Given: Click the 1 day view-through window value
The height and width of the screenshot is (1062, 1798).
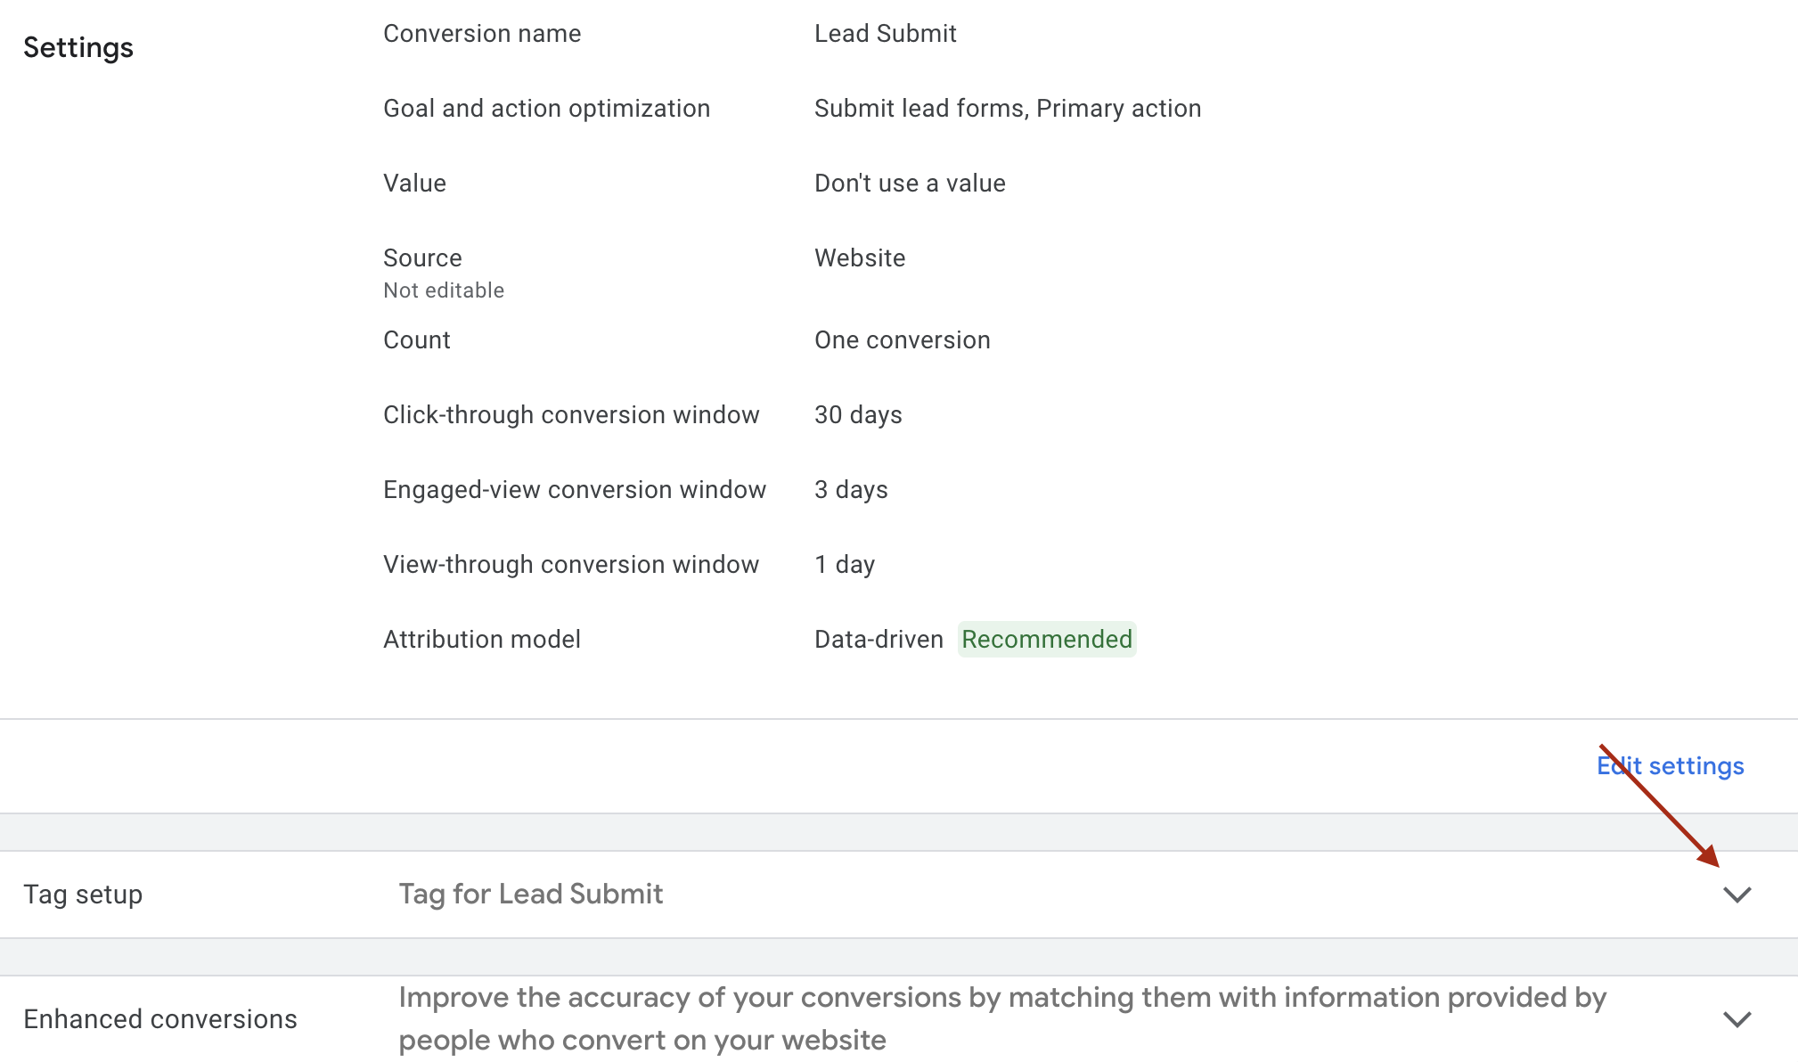Looking at the screenshot, I should 844,565.
